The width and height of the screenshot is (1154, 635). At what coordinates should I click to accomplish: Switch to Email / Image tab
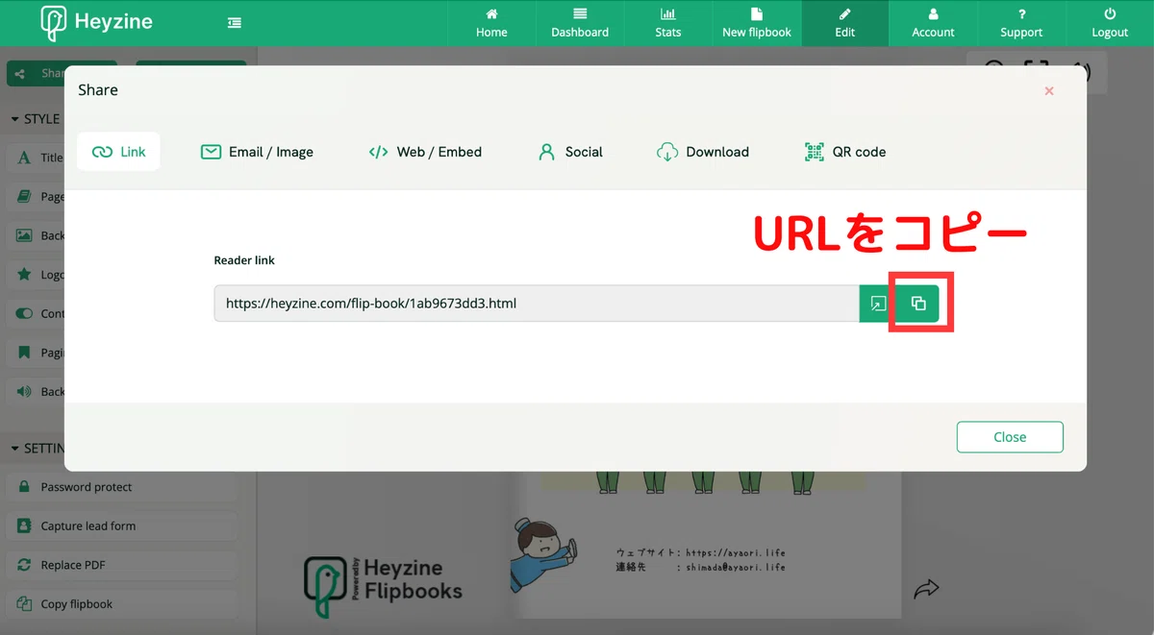tap(257, 152)
